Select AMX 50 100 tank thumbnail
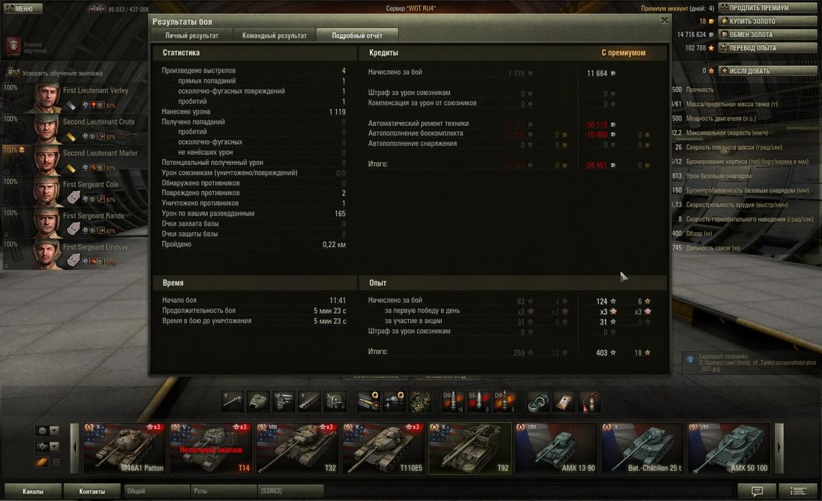 (729, 448)
